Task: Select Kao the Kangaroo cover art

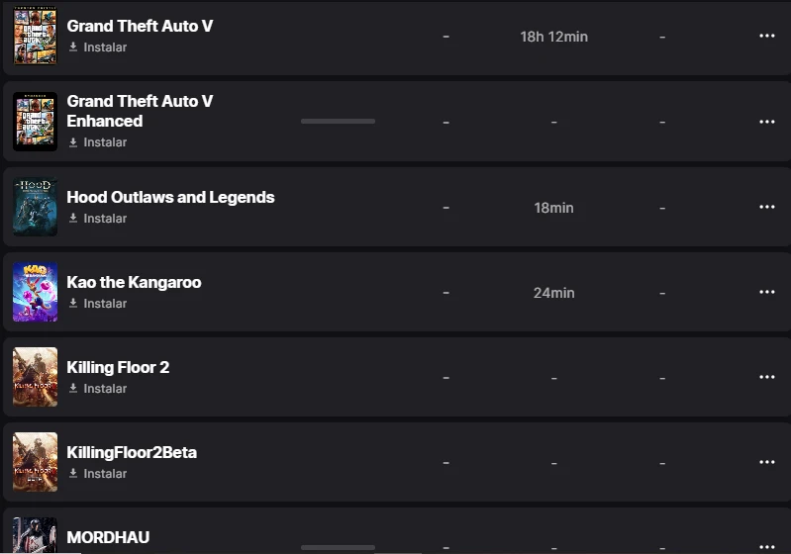Action: coord(35,293)
